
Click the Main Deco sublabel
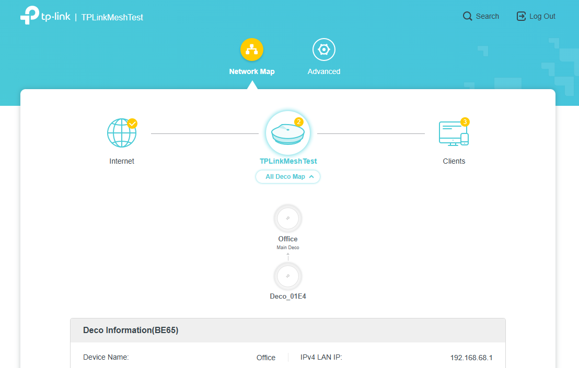pyautogui.click(x=288, y=248)
